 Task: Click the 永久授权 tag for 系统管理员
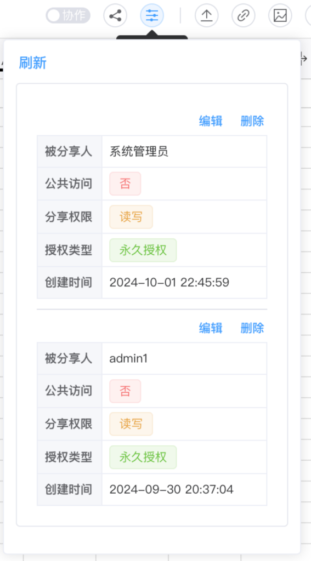[x=143, y=250]
